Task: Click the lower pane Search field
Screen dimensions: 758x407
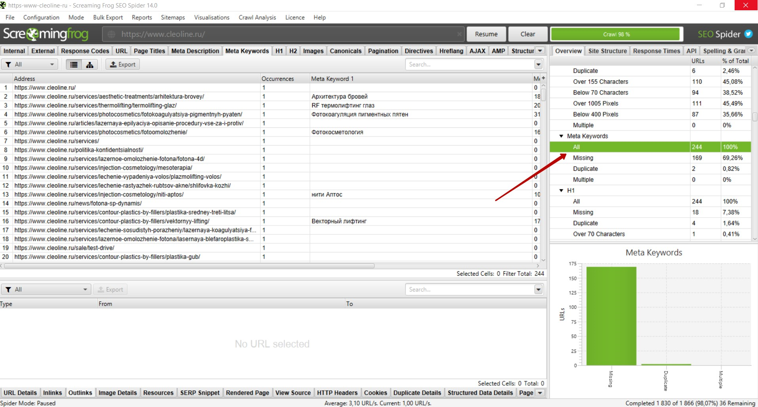Action: (470, 290)
